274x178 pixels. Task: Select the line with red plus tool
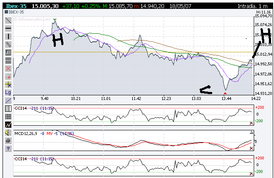[x=8, y=76]
